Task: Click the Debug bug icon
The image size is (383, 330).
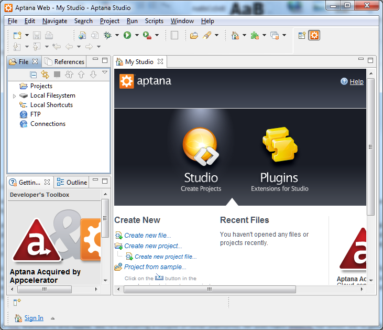Action: pos(107,36)
